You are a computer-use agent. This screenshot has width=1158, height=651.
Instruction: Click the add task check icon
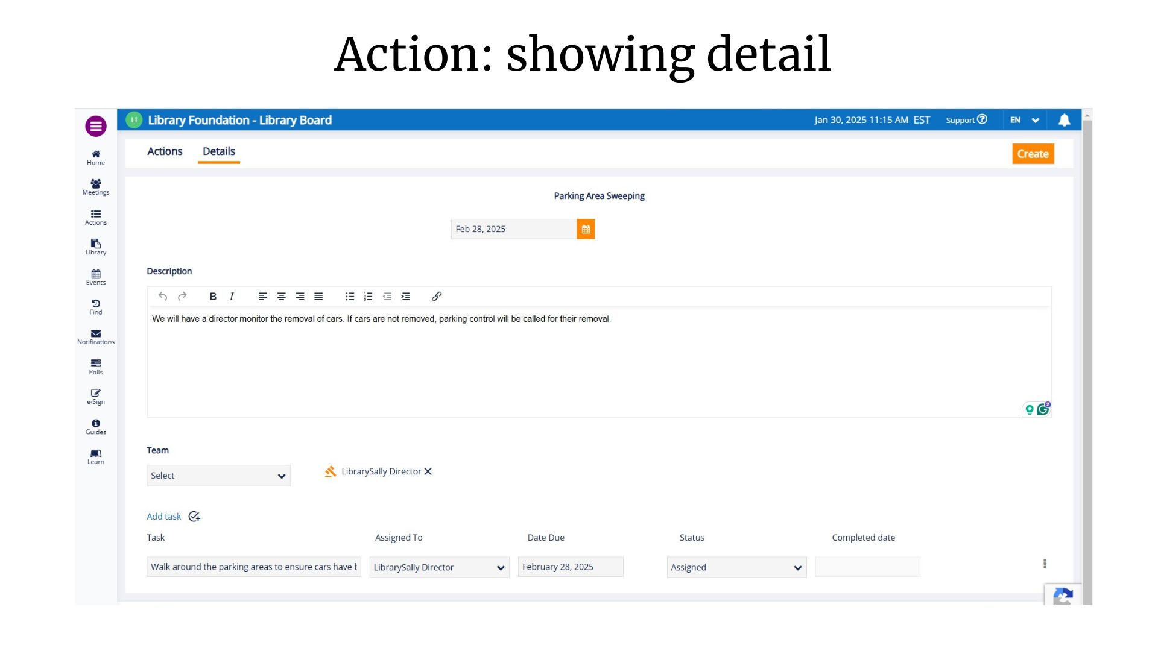click(194, 517)
